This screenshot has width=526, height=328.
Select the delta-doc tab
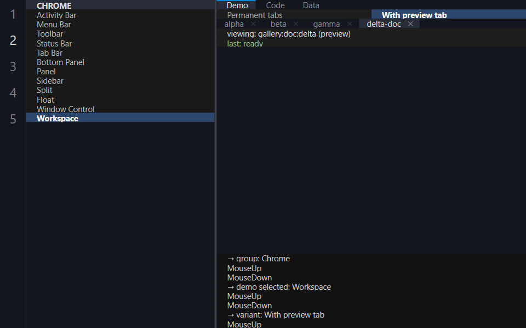coord(384,24)
